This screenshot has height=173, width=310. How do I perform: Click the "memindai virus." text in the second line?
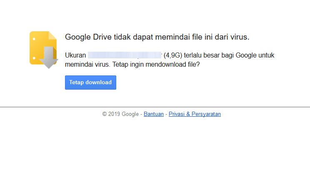(x=87, y=65)
